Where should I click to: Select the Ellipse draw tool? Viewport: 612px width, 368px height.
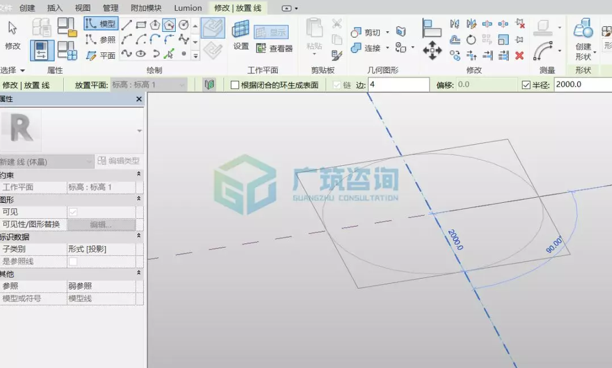coord(141,54)
